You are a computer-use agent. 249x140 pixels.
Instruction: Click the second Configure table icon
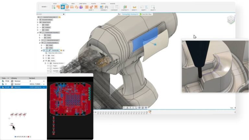[117, 7]
